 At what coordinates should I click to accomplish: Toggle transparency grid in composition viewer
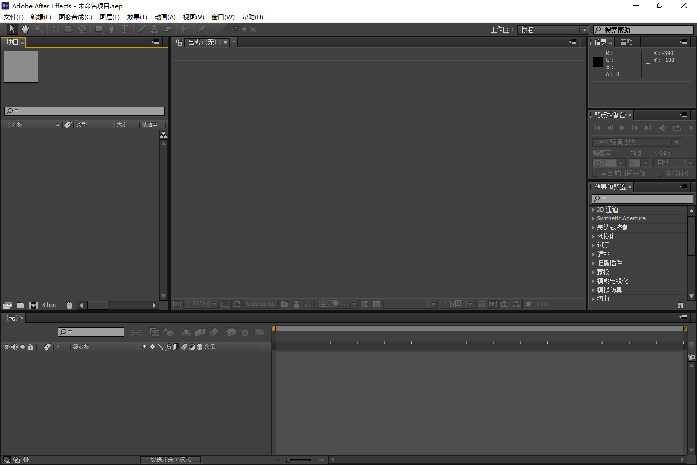pyautogui.click(x=376, y=304)
